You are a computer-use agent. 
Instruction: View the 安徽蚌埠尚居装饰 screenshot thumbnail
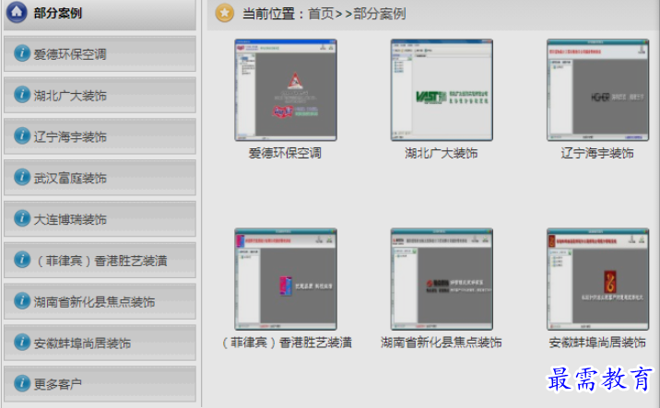coord(597,279)
